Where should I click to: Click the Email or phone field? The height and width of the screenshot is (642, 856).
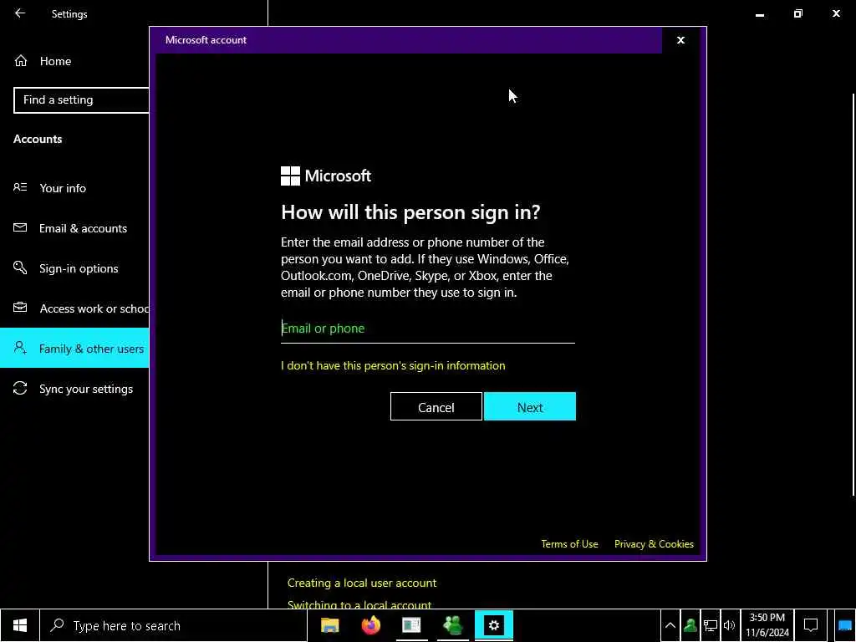(x=427, y=329)
